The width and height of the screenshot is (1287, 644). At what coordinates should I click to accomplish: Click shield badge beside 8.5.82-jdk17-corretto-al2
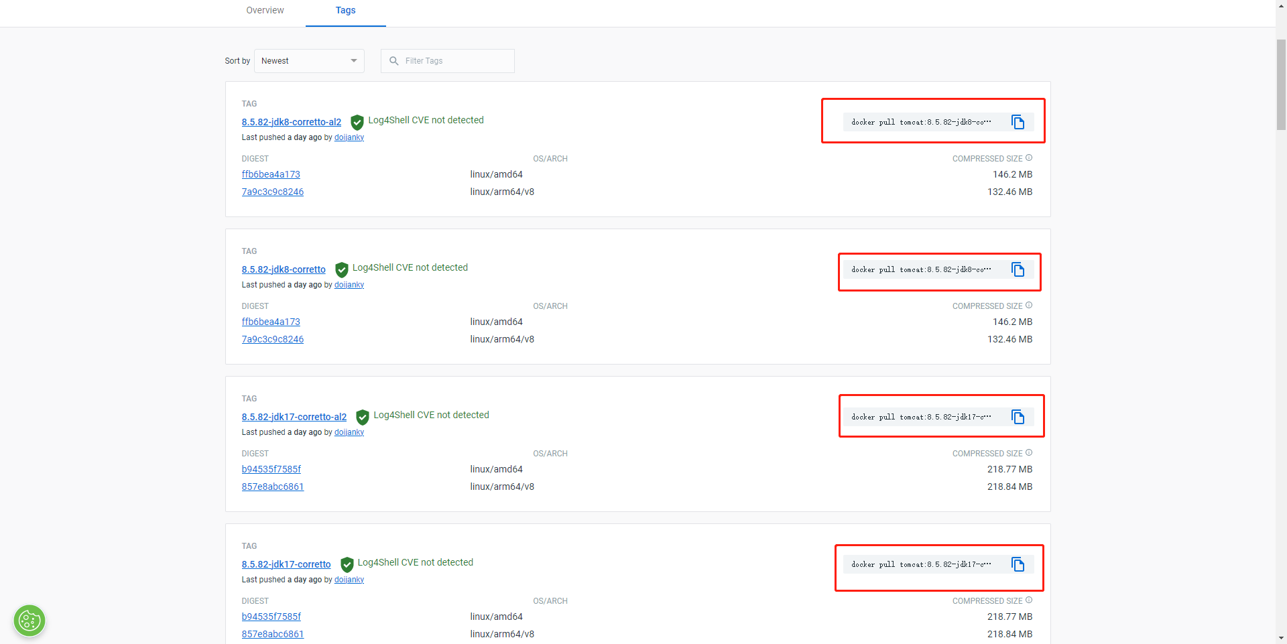[x=363, y=417]
